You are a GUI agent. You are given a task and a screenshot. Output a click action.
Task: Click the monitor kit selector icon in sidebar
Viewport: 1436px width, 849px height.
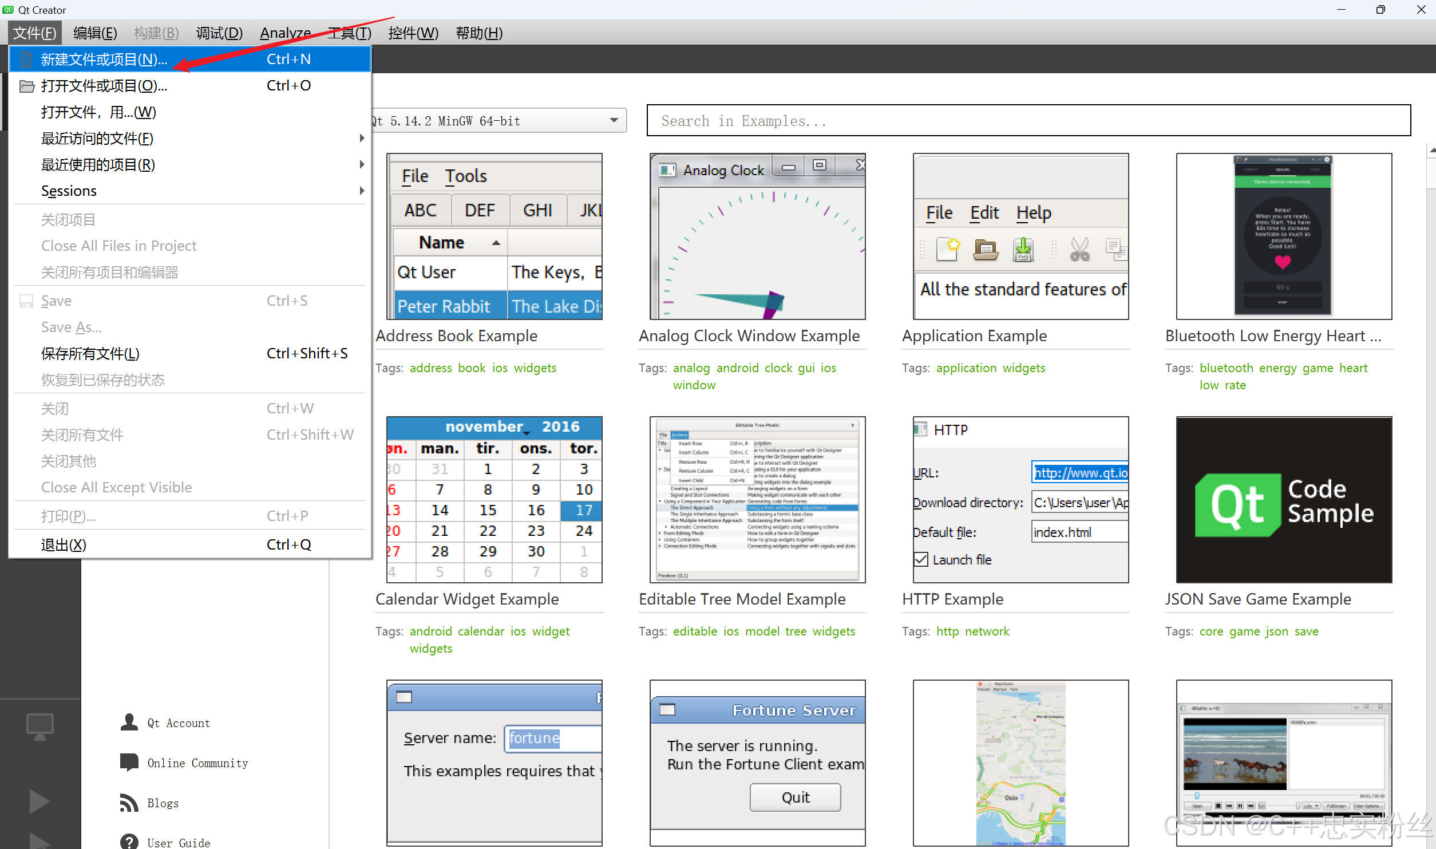40,726
